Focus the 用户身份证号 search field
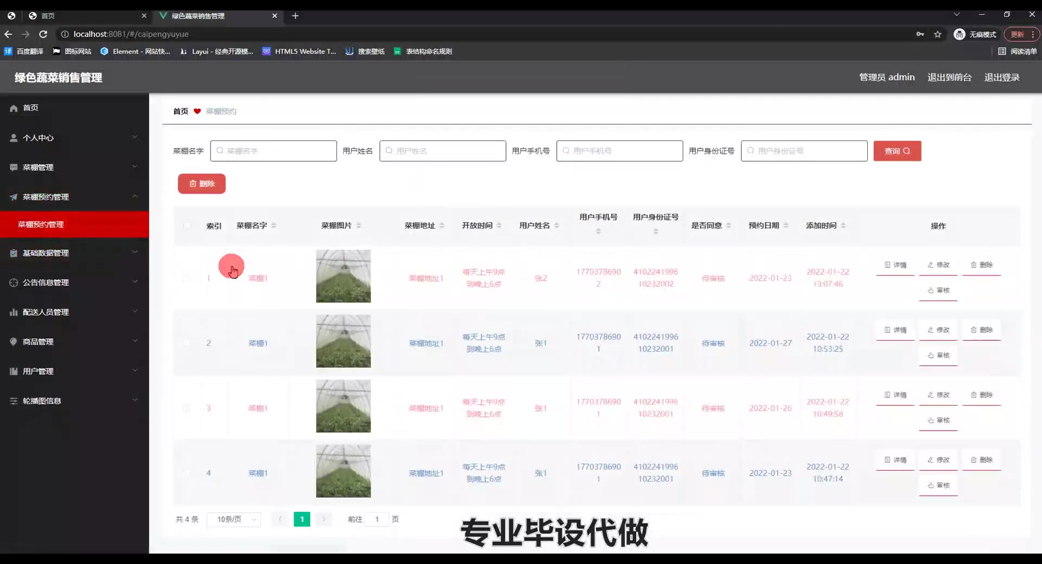This screenshot has width=1042, height=564. [x=804, y=151]
